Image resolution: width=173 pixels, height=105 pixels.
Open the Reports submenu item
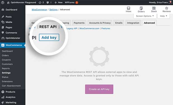tap(6, 68)
